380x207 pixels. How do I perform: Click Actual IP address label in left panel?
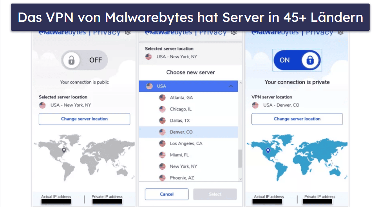[56, 196]
